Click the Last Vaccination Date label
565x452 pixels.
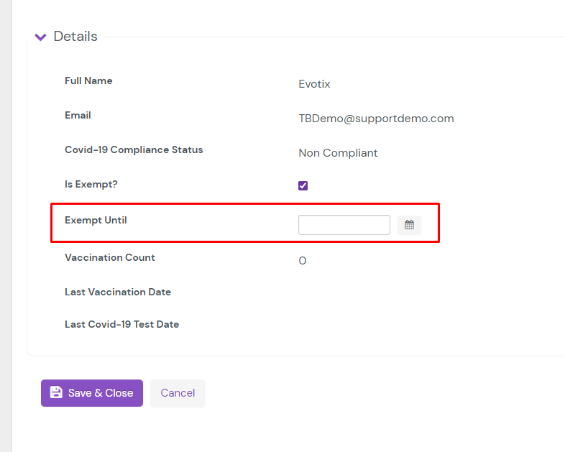click(x=118, y=292)
